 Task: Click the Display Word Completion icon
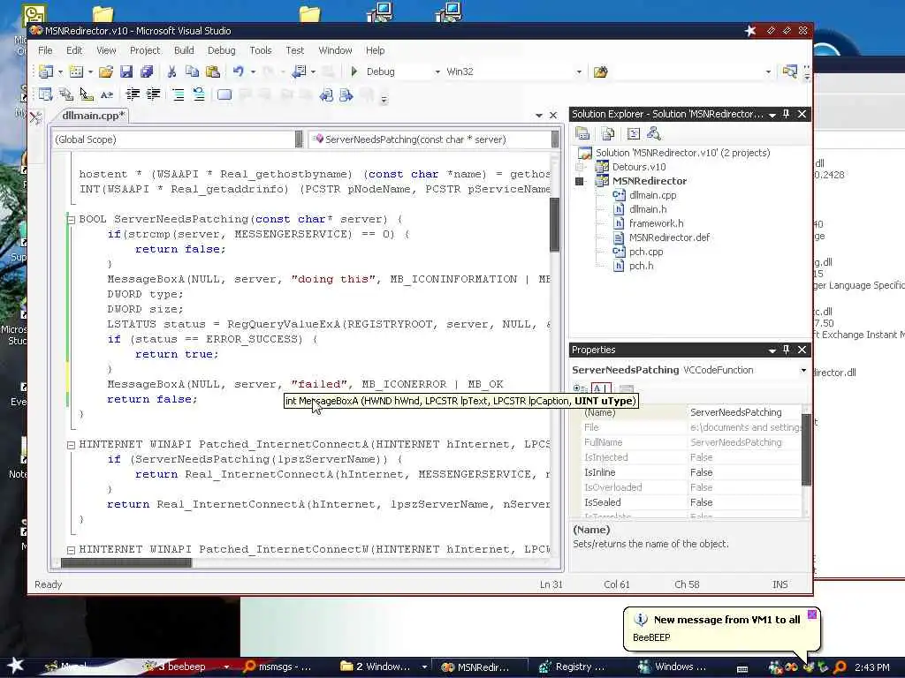coord(107,94)
